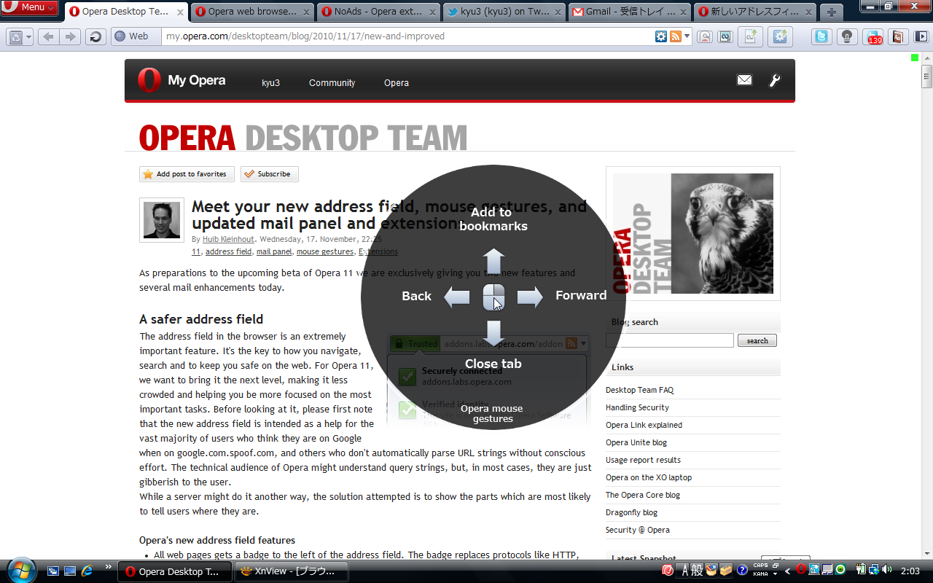Switch to the 新しいアドレスフィ tab
933x583 pixels.
[x=757, y=12]
